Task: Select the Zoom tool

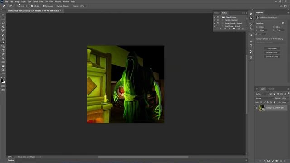Action: (3, 70)
